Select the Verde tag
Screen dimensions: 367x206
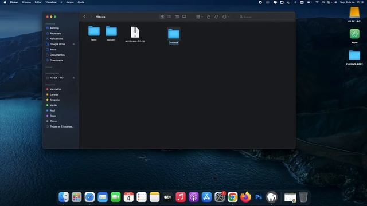(x=53, y=105)
